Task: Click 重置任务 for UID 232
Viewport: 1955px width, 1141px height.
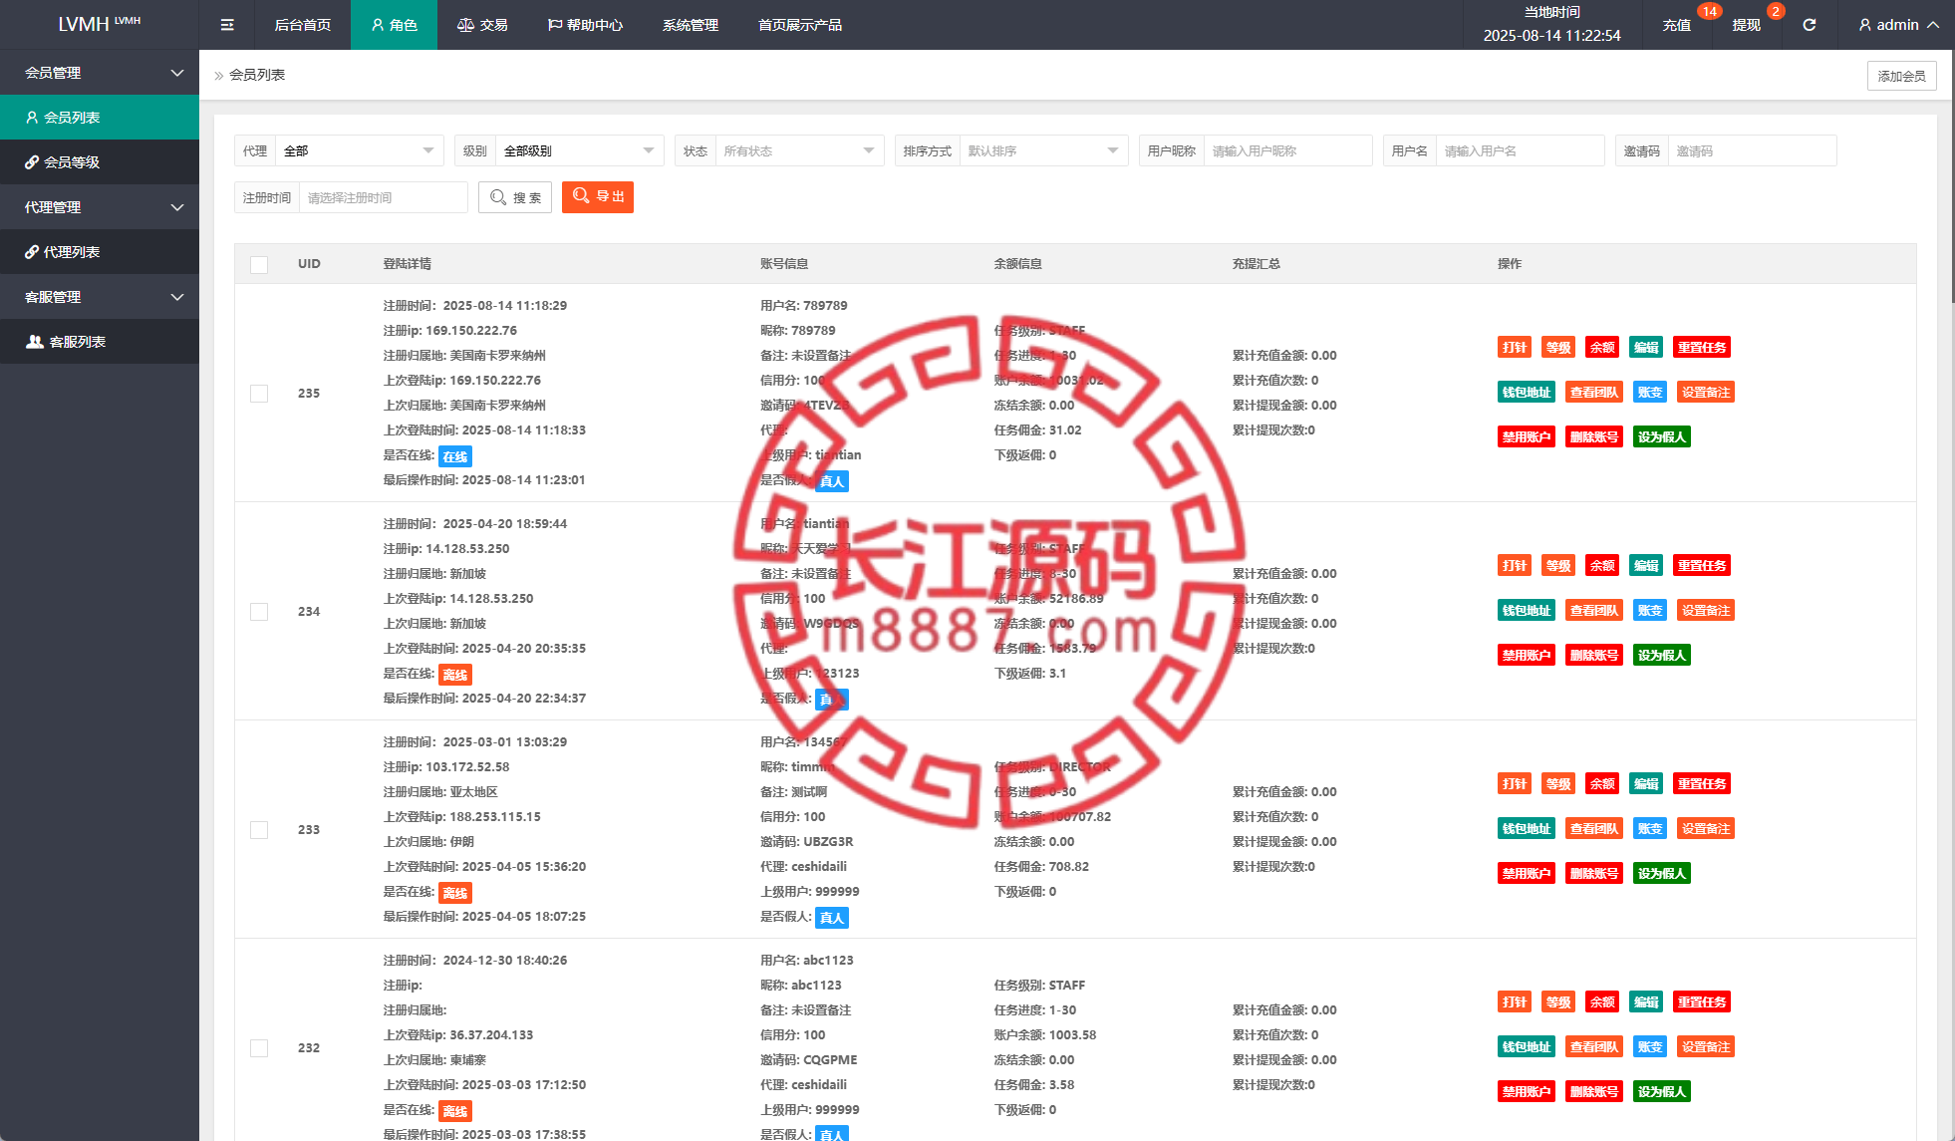Action: [x=1702, y=1002]
